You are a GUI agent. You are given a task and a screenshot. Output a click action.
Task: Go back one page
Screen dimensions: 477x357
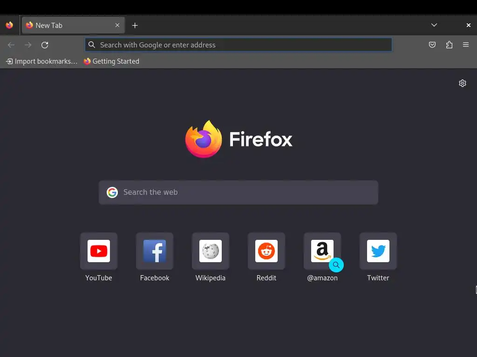[11, 45]
